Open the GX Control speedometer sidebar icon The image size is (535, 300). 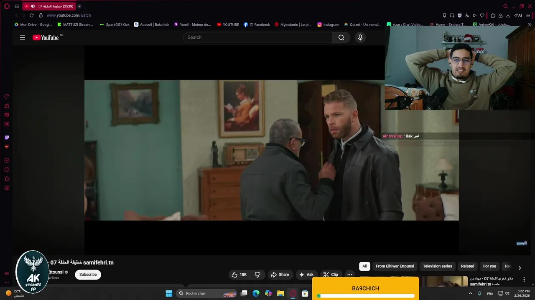[x=7, y=97]
